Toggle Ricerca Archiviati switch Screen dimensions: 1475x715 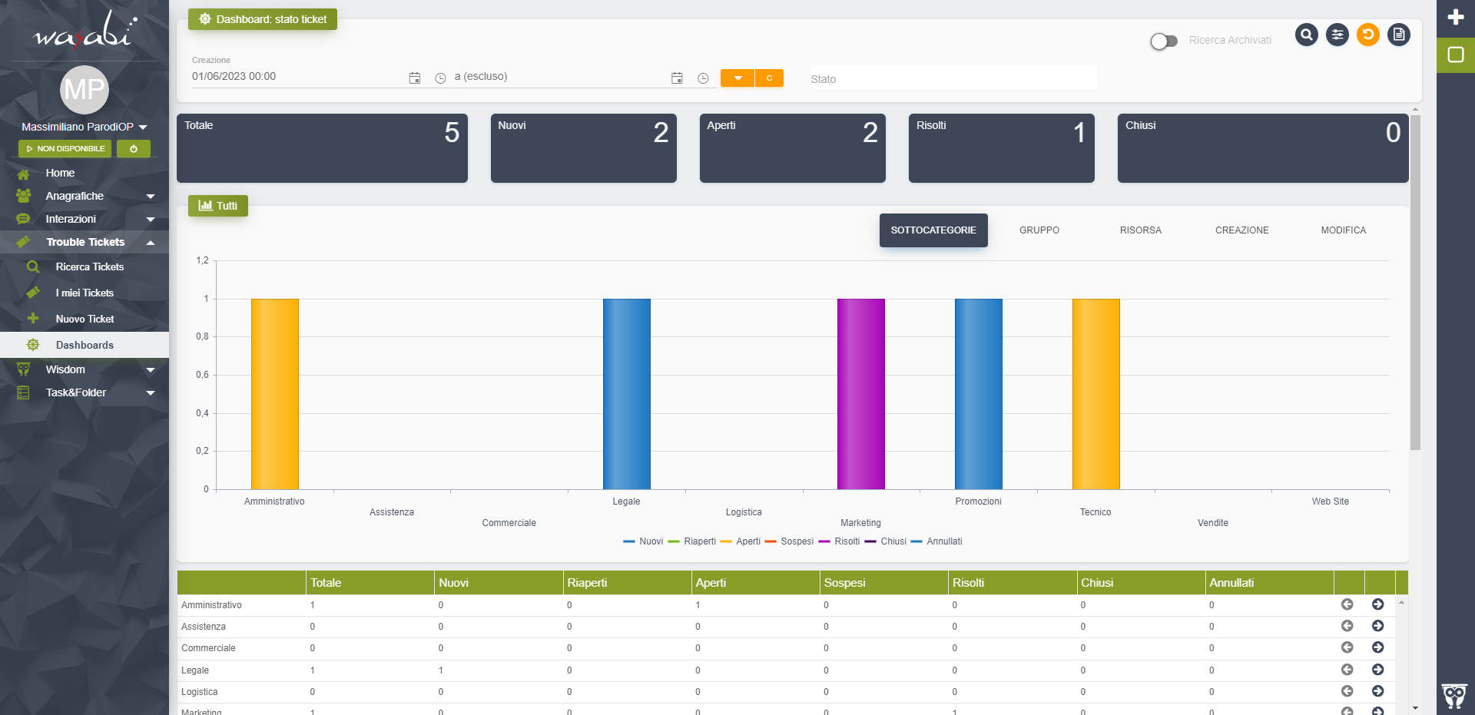click(1163, 41)
